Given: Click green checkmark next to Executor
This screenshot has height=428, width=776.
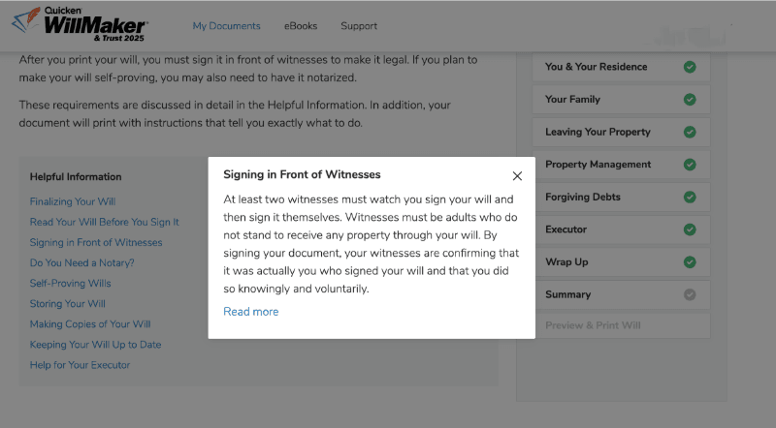Looking at the screenshot, I should click(690, 229).
